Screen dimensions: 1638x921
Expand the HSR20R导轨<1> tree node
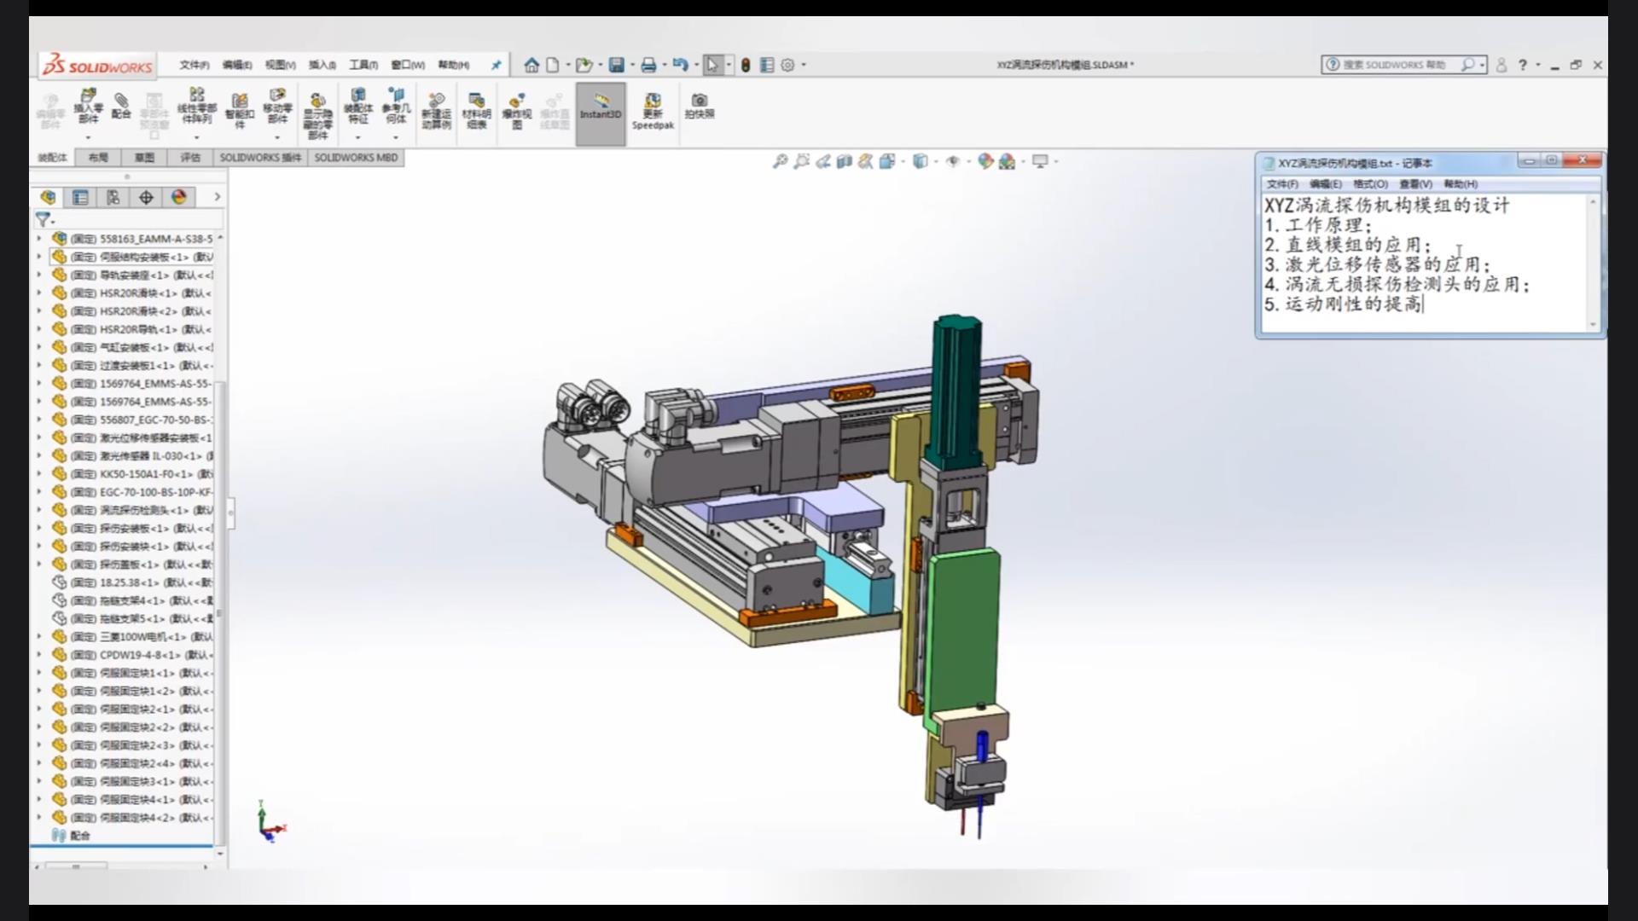click(x=39, y=329)
